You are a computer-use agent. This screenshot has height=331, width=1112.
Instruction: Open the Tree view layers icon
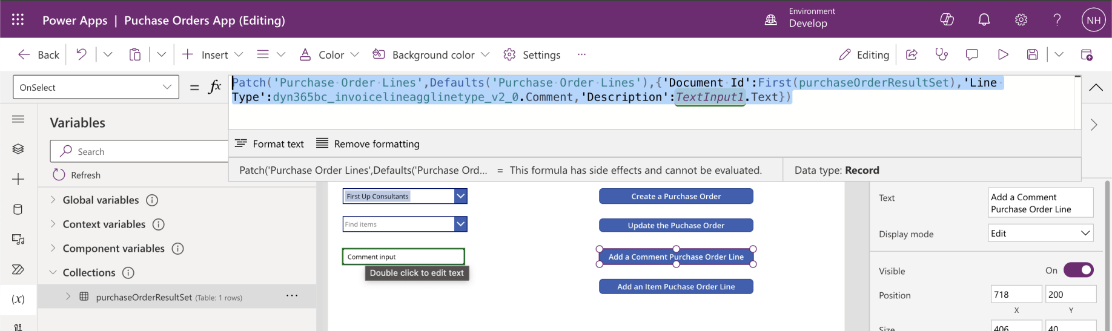[x=18, y=149]
